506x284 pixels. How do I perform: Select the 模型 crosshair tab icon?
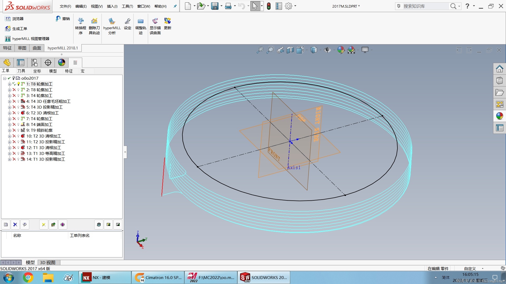coord(48,63)
